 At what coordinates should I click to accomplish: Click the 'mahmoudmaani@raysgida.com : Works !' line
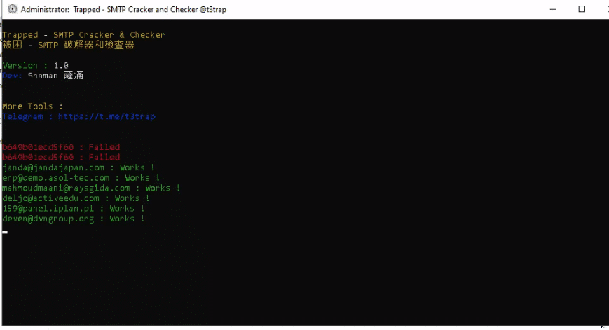click(91, 188)
